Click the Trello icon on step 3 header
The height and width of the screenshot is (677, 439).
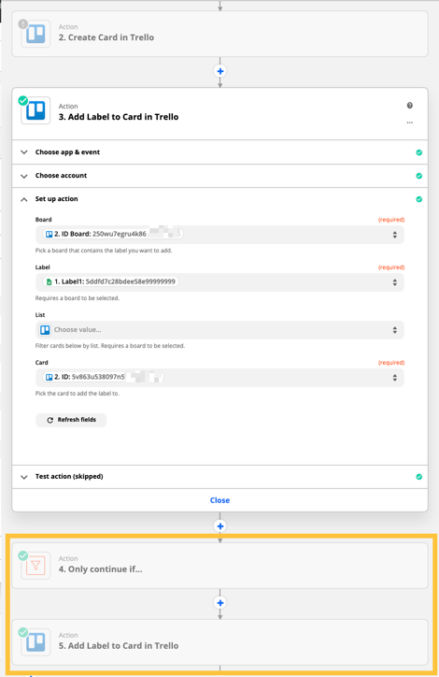click(x=35, y=110)
